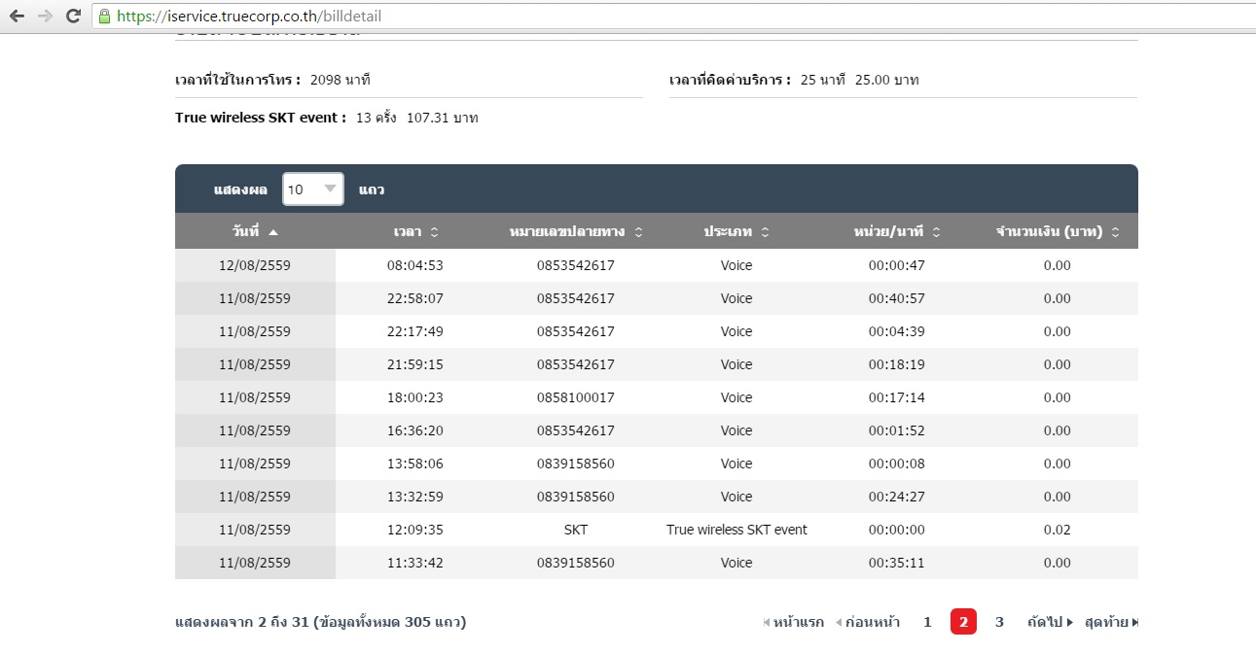Image resolution: width=1256 pixels, height=653 pixels.
Task: Sort by วันที่ column header
Action: 255,231
